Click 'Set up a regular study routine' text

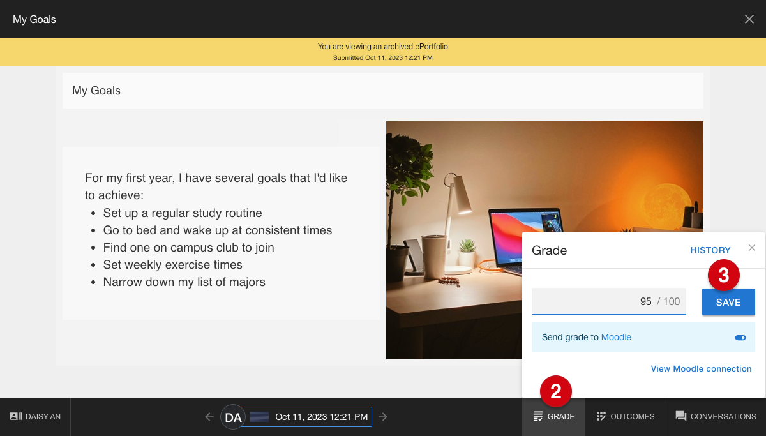pyautogui.click(x=183, y=213)
